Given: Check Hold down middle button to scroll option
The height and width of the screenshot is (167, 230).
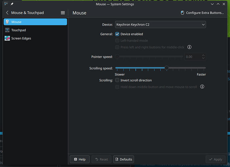Looking at the screenshot, I should [117, 87].
